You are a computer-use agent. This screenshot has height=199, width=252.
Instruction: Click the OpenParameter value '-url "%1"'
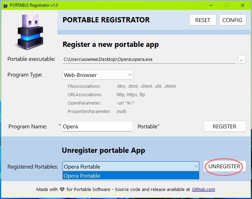[x=126, y=103]
